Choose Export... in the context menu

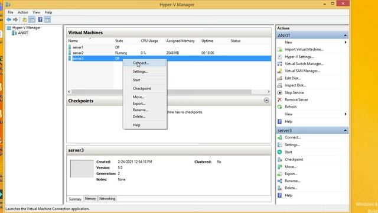(145, 104)
